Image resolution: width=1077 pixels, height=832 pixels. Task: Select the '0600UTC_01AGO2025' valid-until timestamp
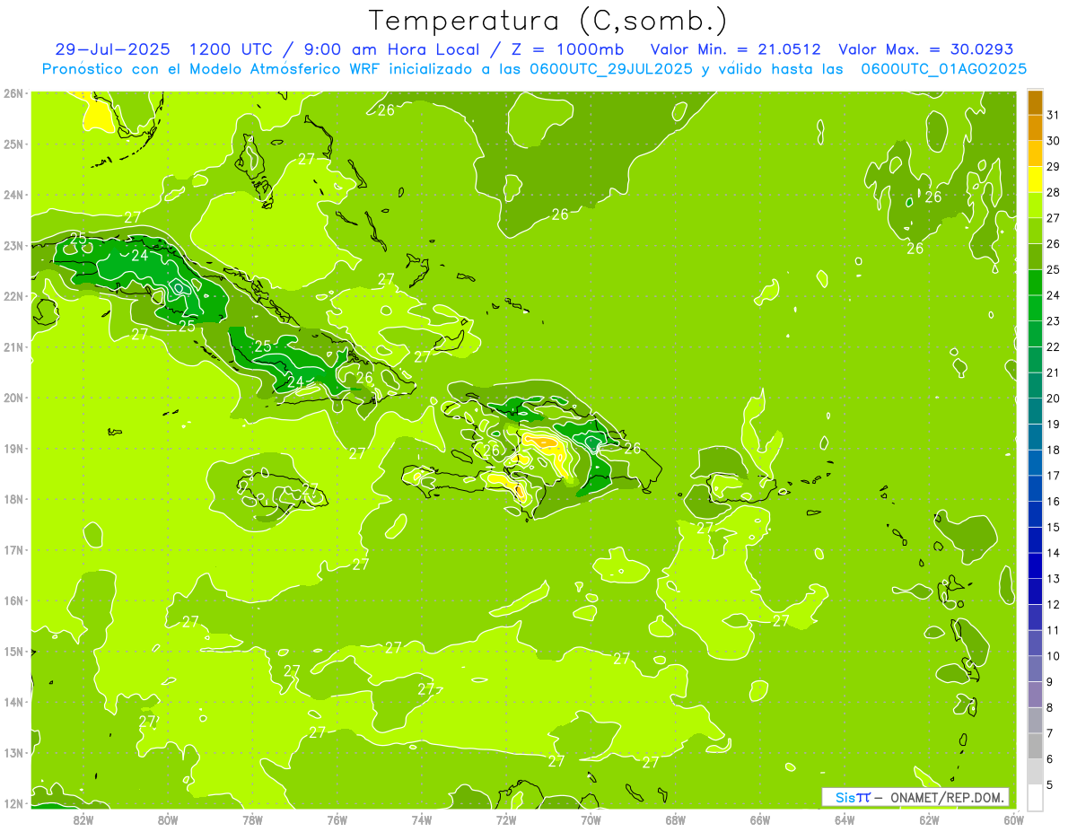(944, 68)
